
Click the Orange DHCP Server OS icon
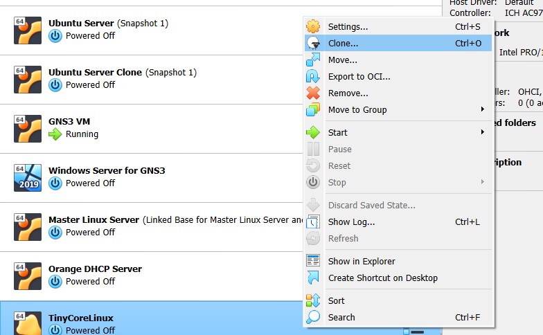pos(28,276)
